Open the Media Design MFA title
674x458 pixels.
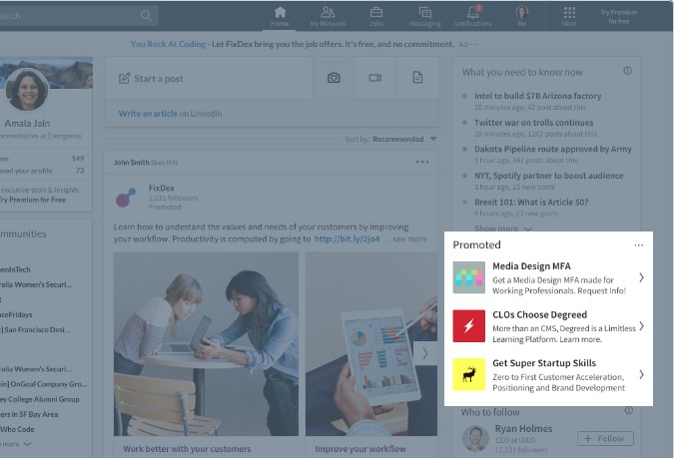tap(532, 266)
